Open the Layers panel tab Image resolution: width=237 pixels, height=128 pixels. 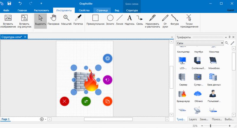[193, 119]
